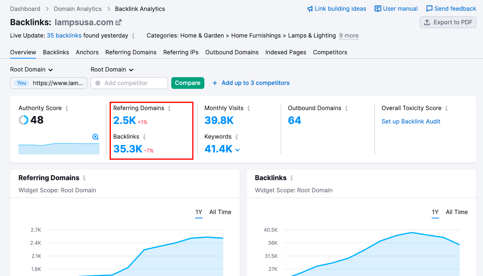The image size is (483, 276).
Task: Click info icon beside Monthly Visits
Action: coord(249,108)
